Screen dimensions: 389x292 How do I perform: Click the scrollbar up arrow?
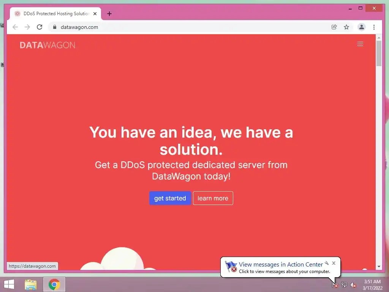[x=379, y=38]
